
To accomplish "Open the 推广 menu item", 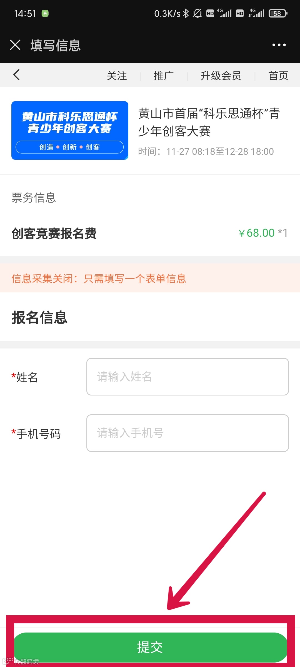I will click(164, 76).
